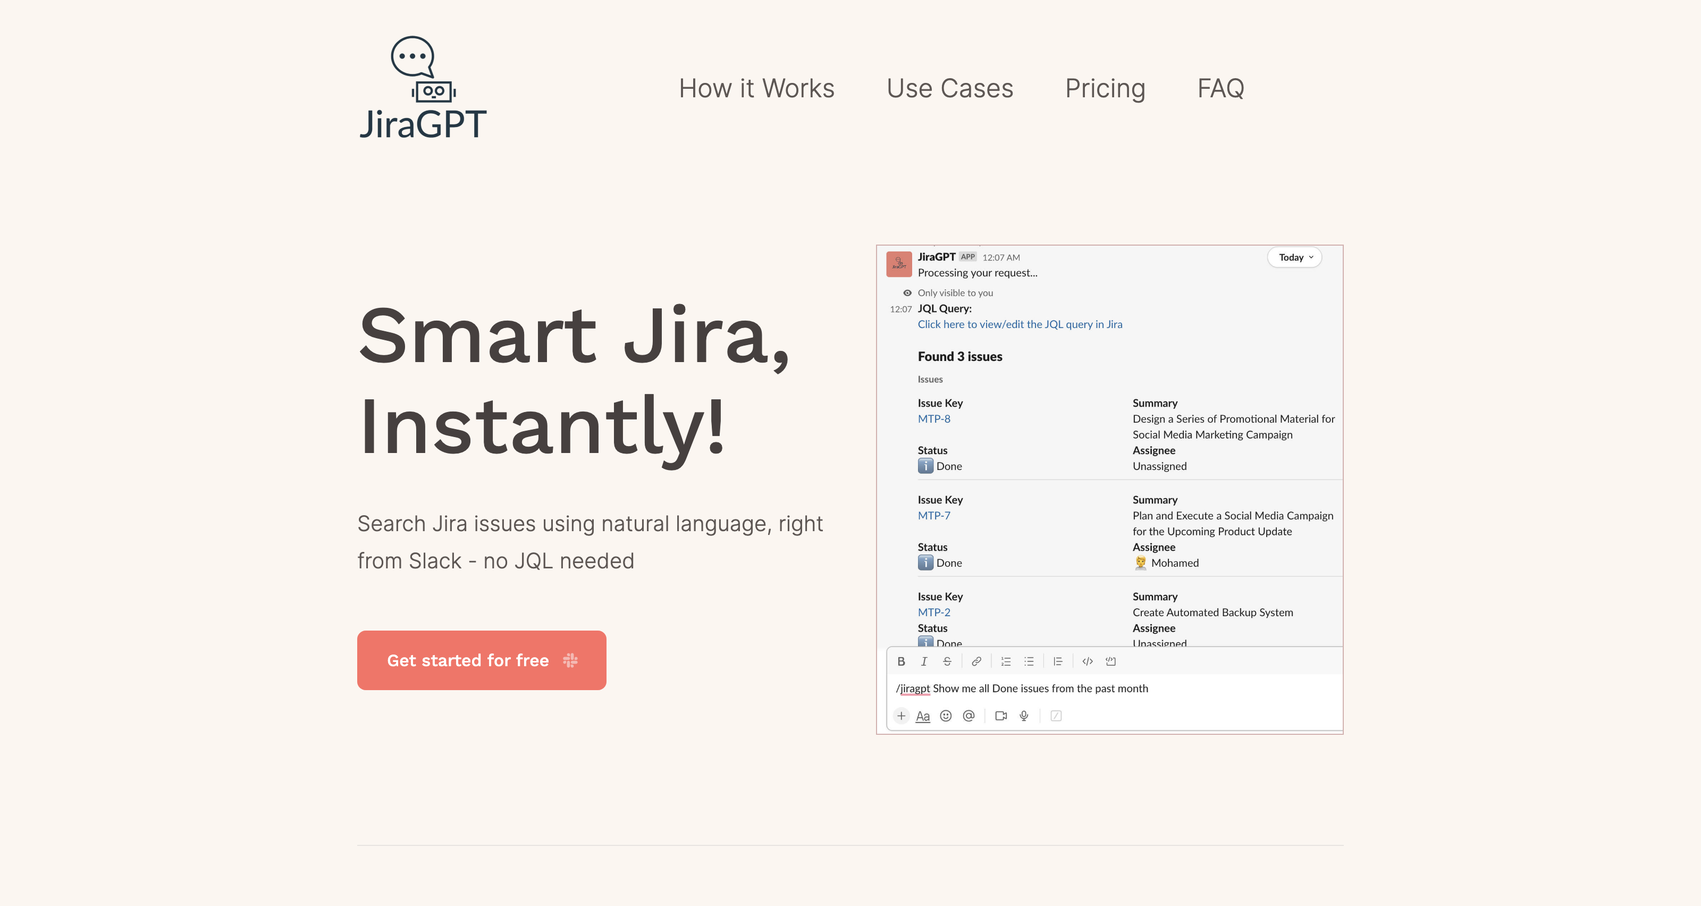Navigate to the FAQ section
The image size is (1701, 906).
[1221, 88]
